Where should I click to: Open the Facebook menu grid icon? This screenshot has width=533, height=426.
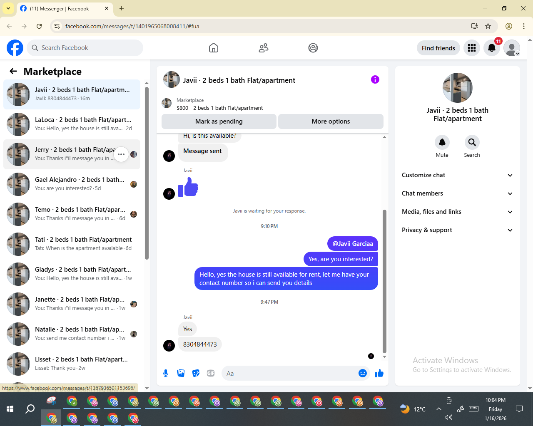472,48
